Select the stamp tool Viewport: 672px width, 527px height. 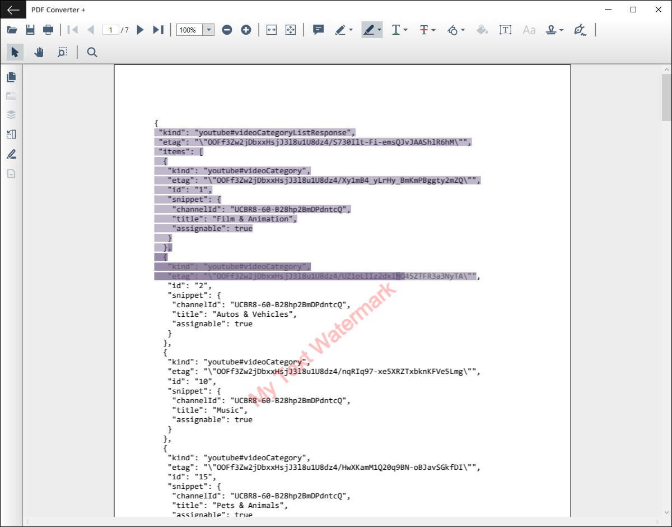(552, 30)
